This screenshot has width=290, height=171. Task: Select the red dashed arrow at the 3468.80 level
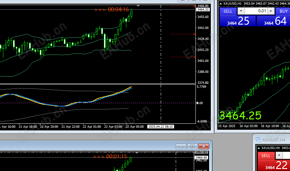pyautogui.click(x=183, y=6)
